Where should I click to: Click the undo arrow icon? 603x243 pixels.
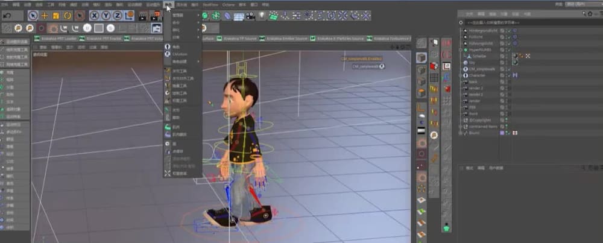click(7, 16)
